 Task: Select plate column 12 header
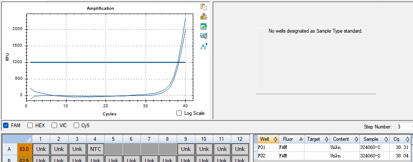(240, 139)
